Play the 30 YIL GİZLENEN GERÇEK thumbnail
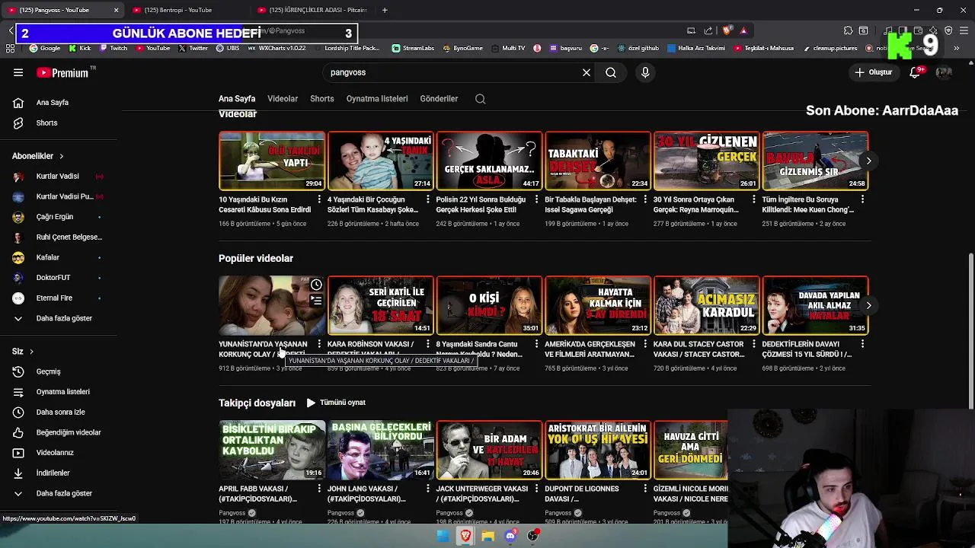Viewport: 975px width, 548px height. click(x=707, y=161)
